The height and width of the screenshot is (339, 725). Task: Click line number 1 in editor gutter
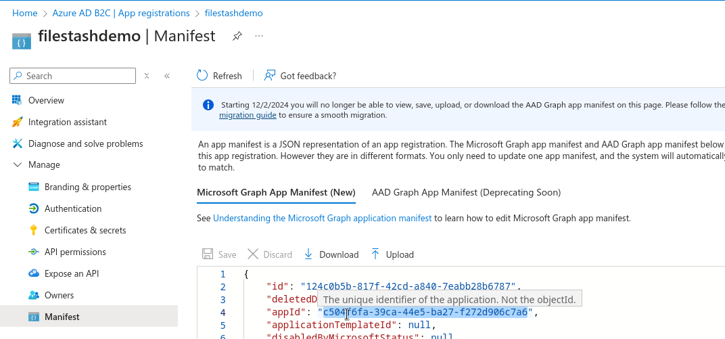[x=223, y=274]
